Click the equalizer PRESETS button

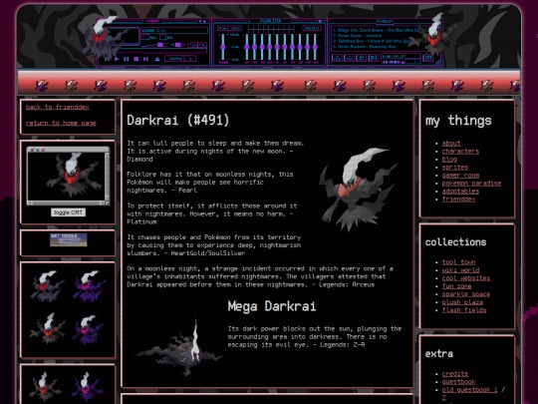[x=312, y=28]
